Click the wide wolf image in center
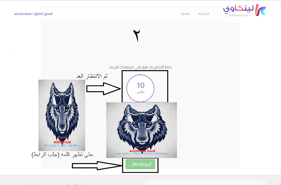The image size is (281, 185). (141, 130)
